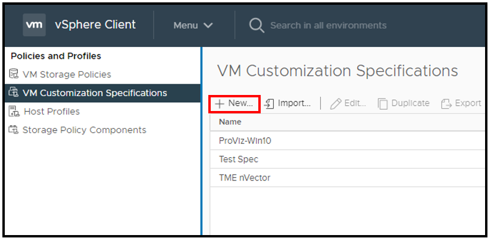Click the Storage Policy Components icon
494x241 pixels.
(x=14, y=130)
